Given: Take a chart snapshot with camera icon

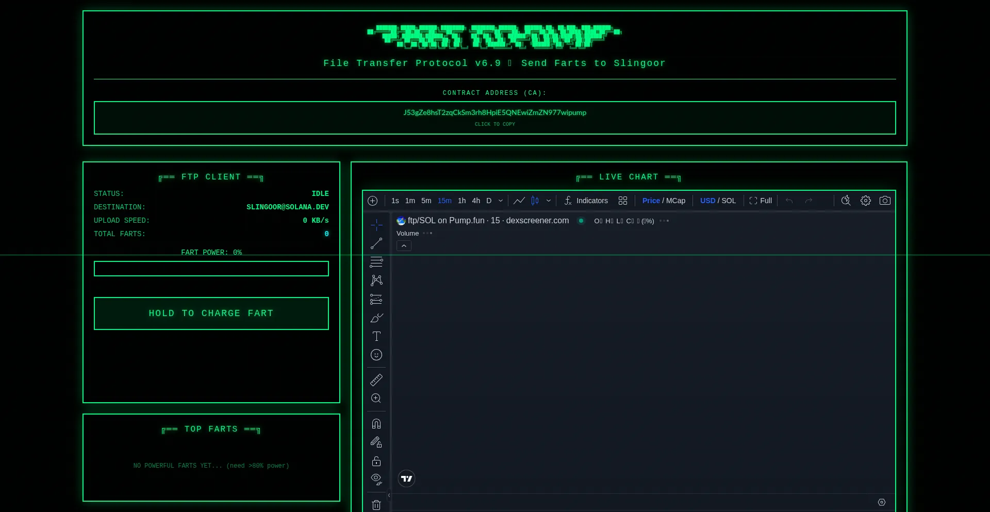Looking at the screenshot, I should [885, 201].
